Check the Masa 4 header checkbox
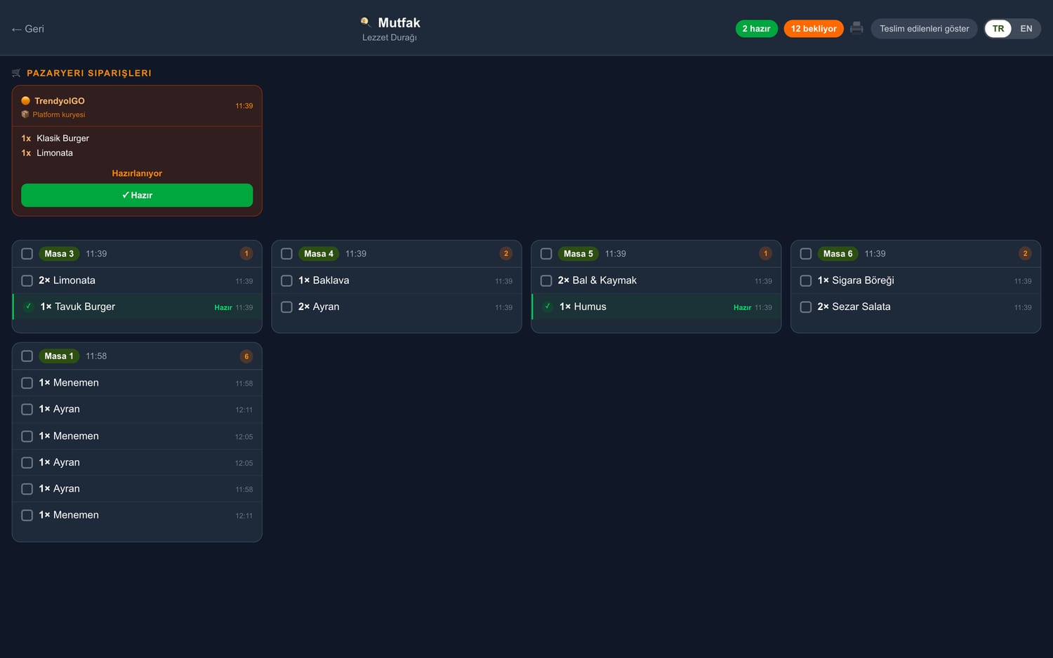 [x=286, y=254]
